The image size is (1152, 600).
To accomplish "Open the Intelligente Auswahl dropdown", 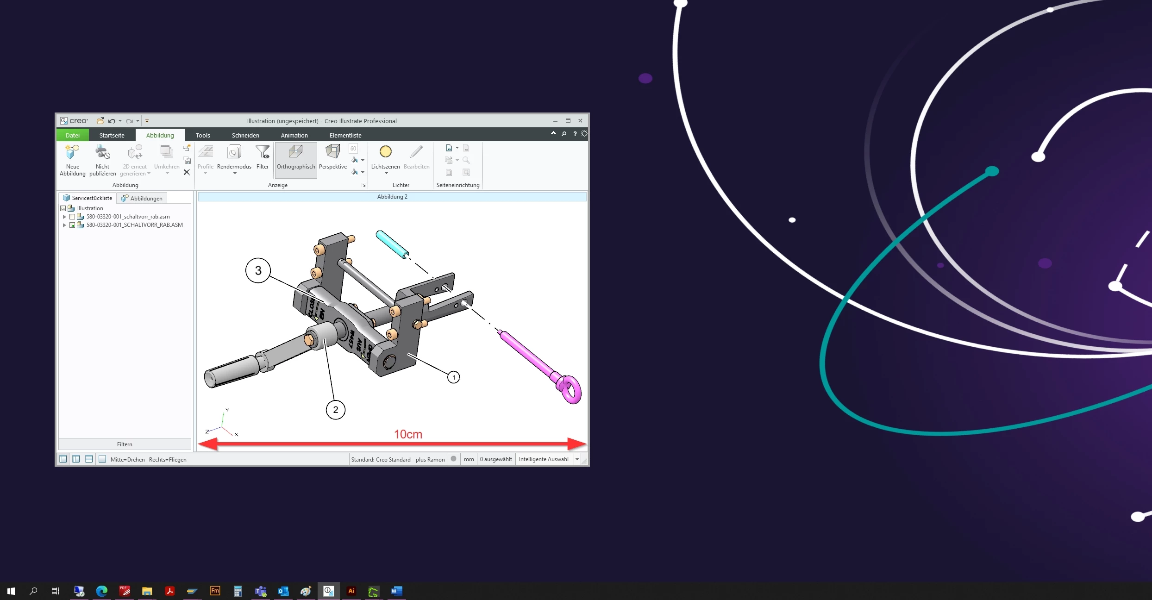I will tap(577, 459).
